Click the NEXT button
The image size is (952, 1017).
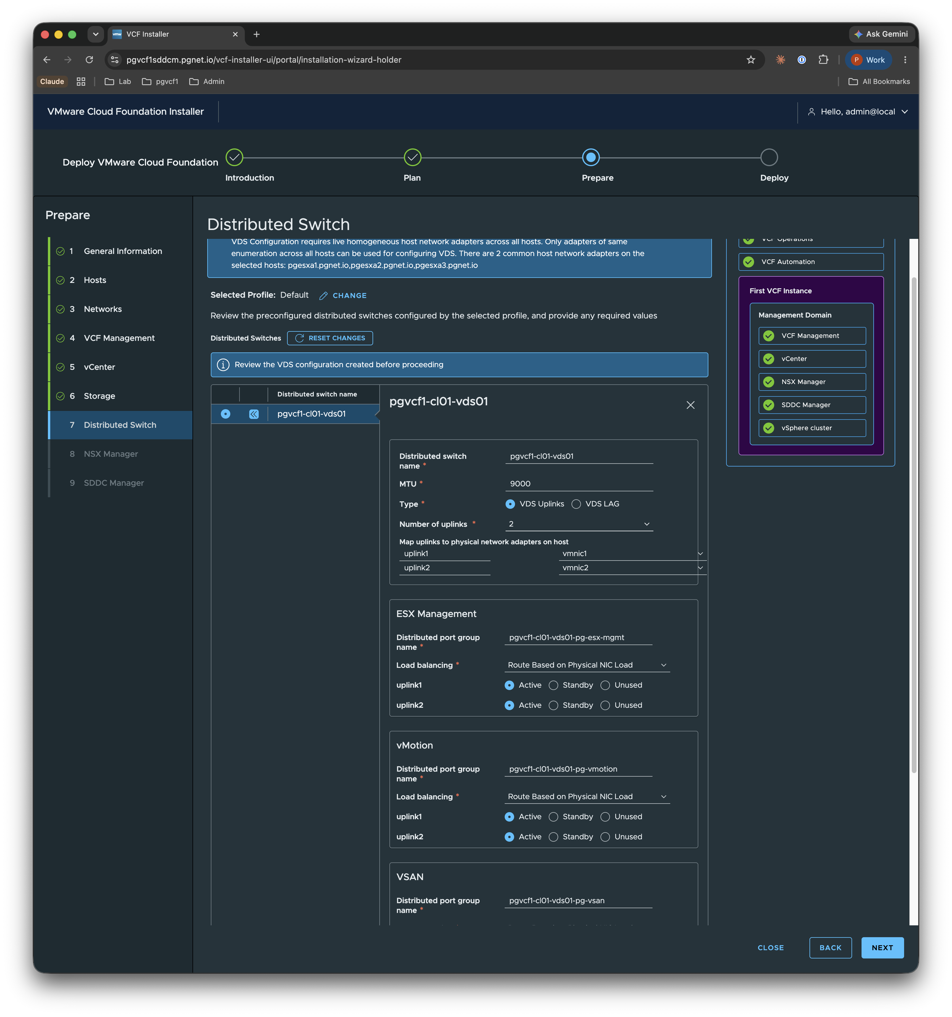click(882, 948)
